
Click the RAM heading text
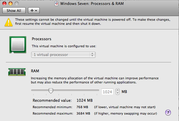pyautogui.click(x=35, y=71)
